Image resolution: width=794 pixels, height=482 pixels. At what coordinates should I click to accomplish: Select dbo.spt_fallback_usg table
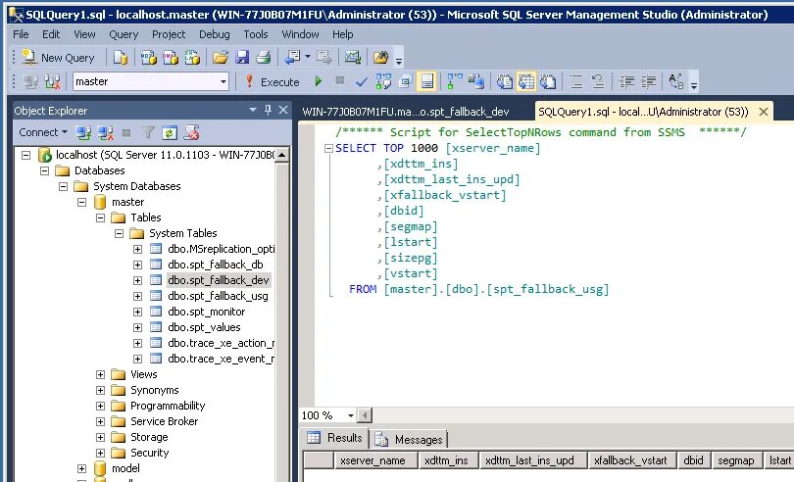[218, 296]
